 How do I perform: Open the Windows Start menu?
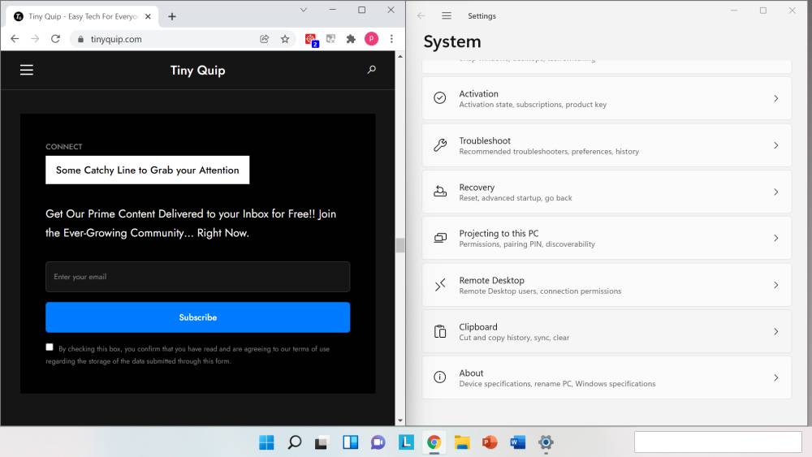click(266, 442)
